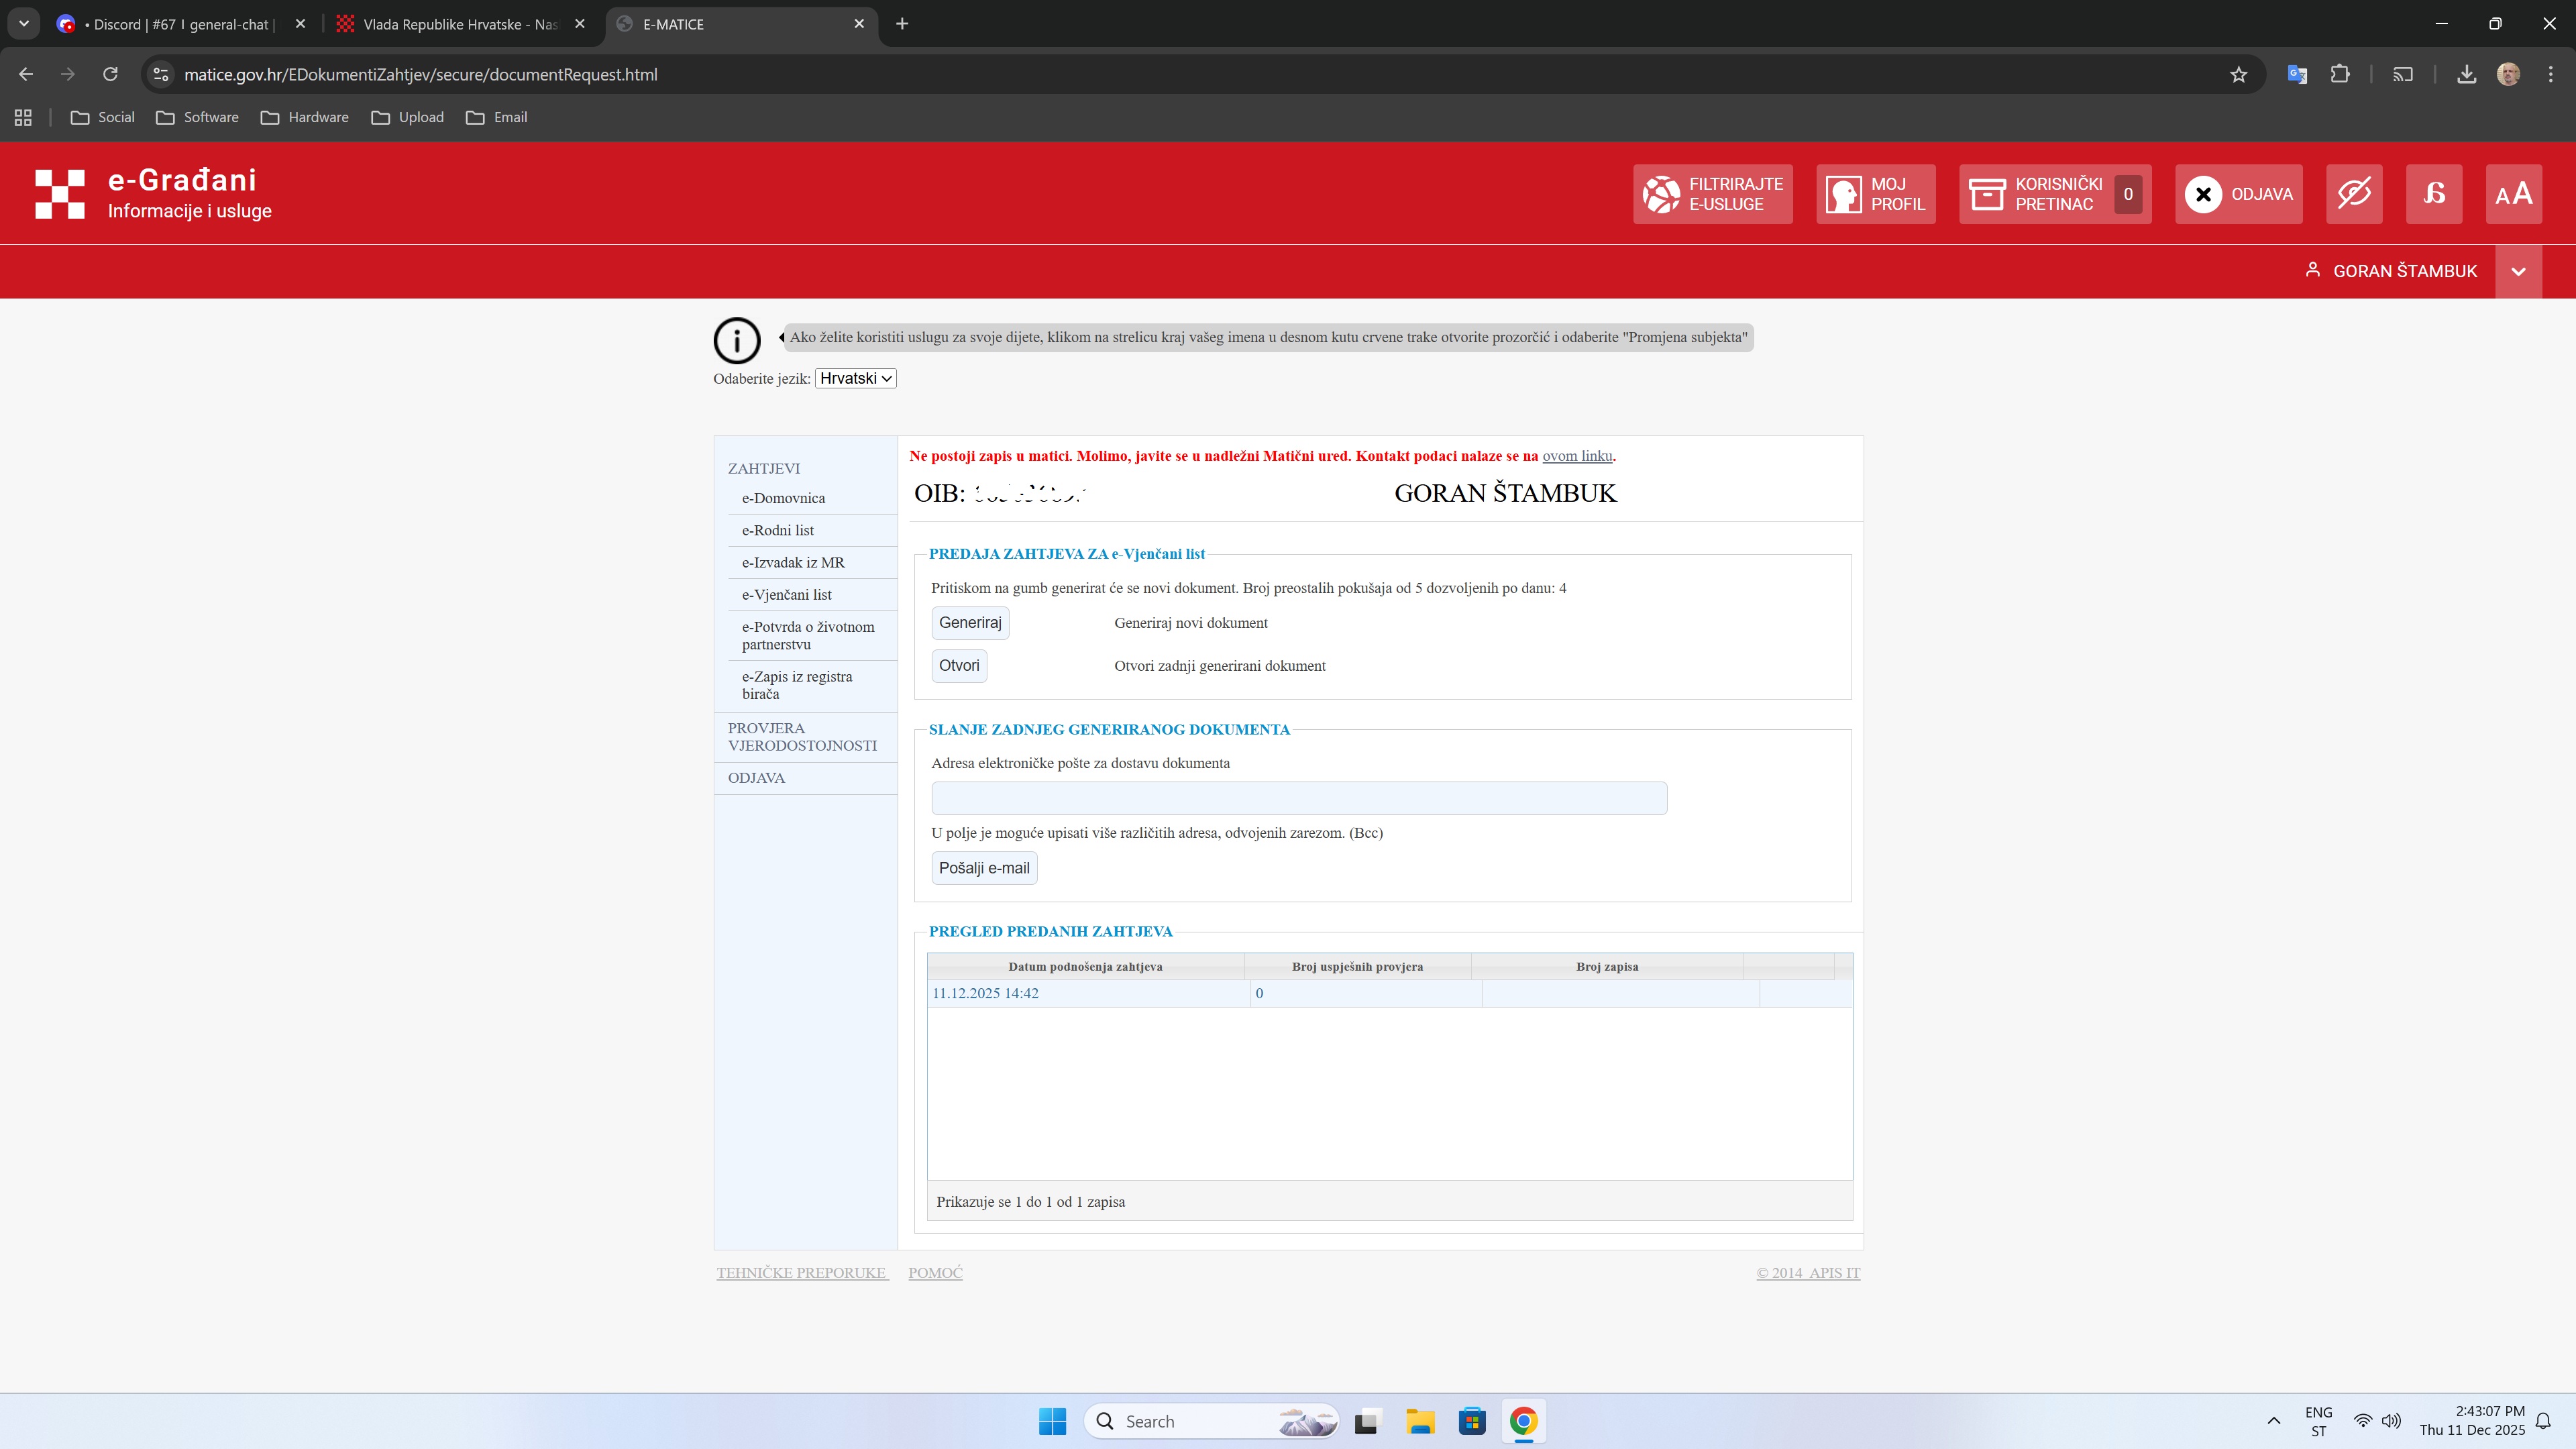This screenshot has width=2576, height=1449.
Task: Open the Google Translate extension icon
Action: pos(2296,74)
